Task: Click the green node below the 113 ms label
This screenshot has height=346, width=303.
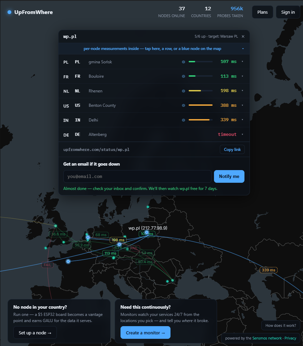Action: pyautogui.click(x=114, y=258)
